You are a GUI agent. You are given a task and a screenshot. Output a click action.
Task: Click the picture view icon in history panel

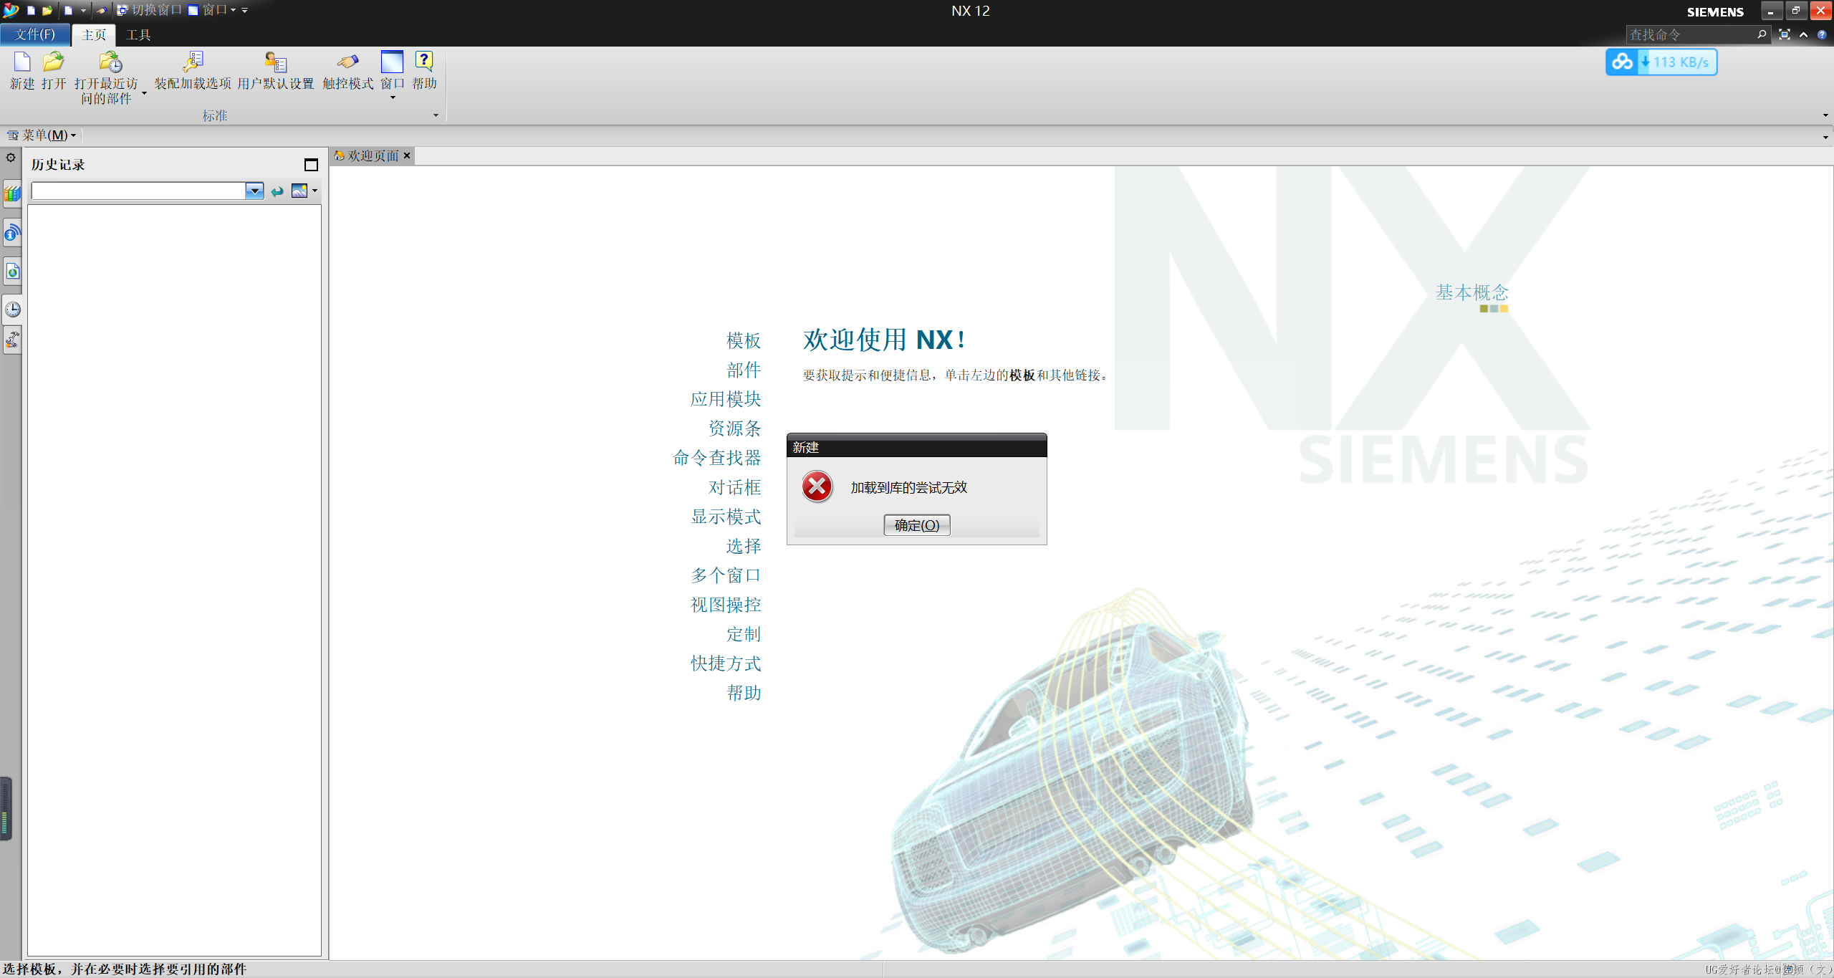point(299,191)
